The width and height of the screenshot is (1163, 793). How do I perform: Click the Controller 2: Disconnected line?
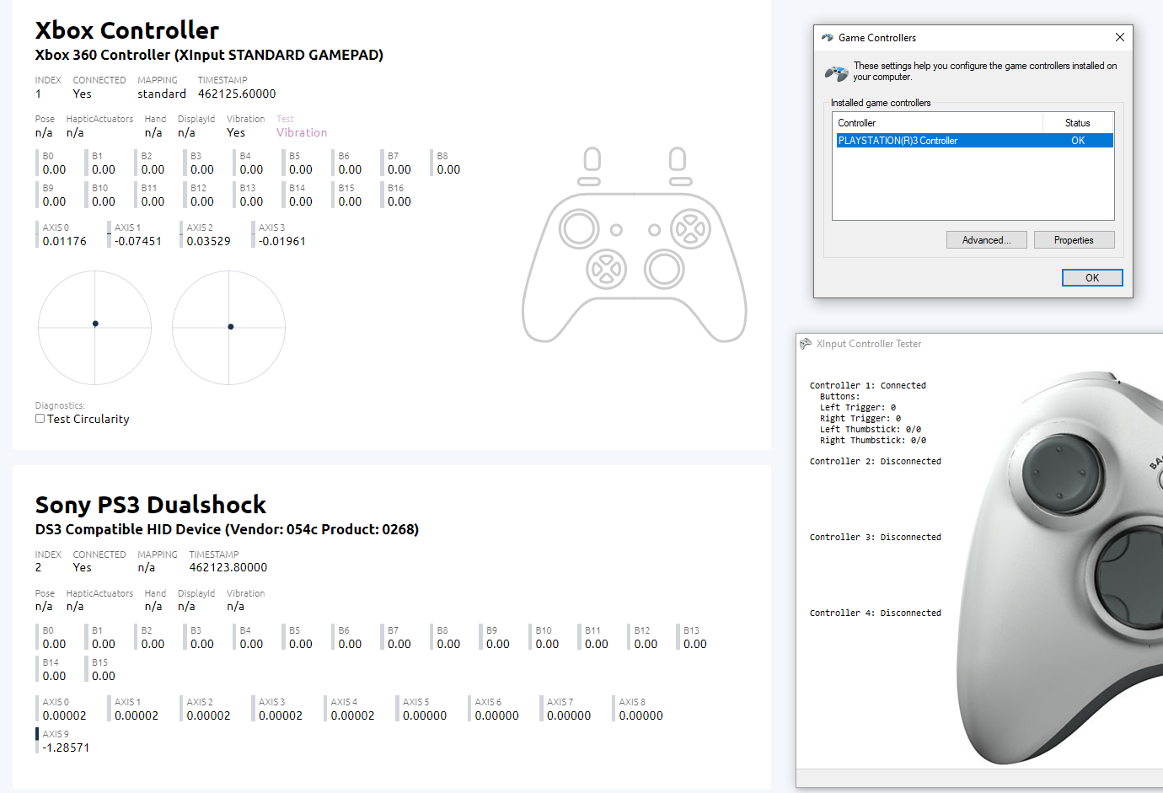coord(876,461)
